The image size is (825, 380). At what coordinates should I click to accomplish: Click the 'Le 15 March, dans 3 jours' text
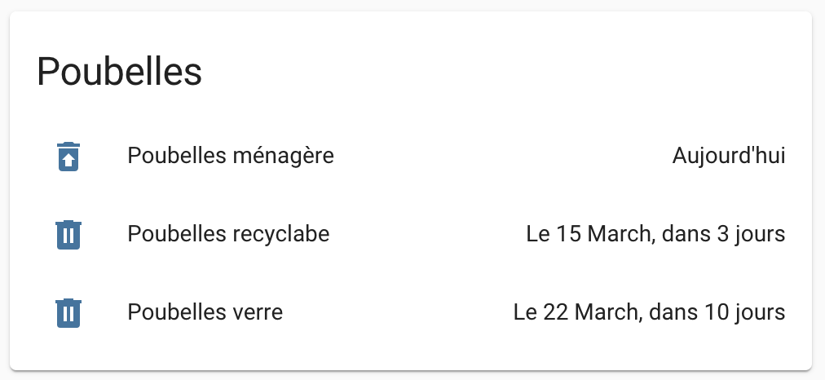tap(655, 234)
